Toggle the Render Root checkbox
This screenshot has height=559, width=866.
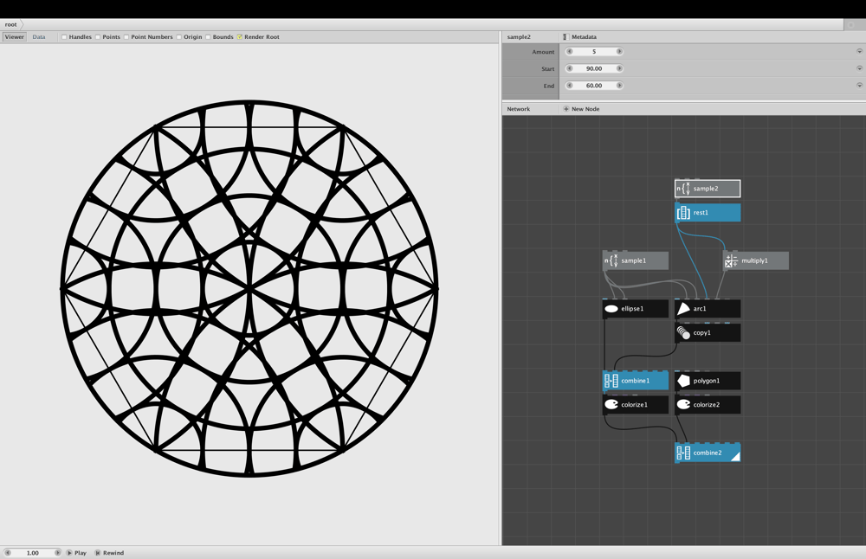(x=240, y=37)
